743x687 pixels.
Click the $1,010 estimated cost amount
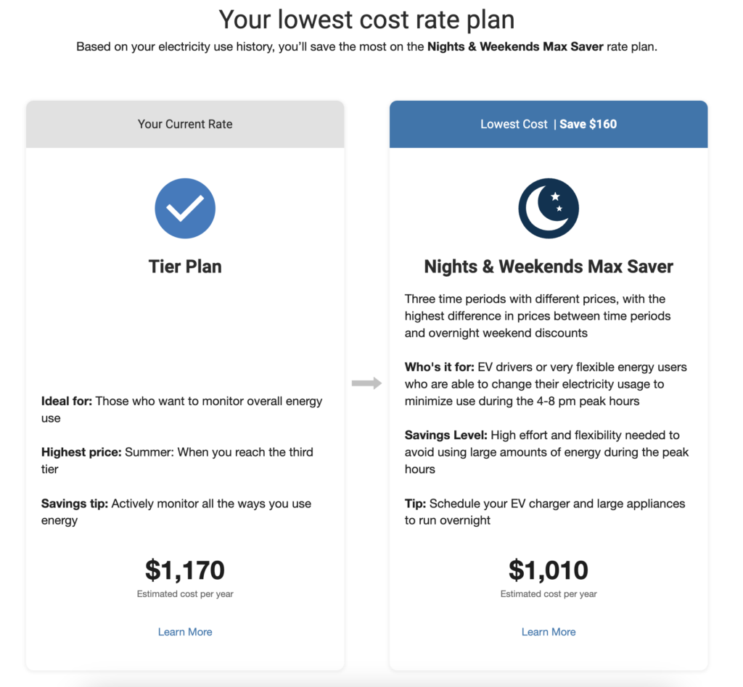[549, 570]
